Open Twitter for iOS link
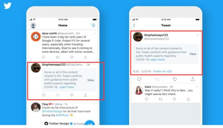 [x=162, y=71]
